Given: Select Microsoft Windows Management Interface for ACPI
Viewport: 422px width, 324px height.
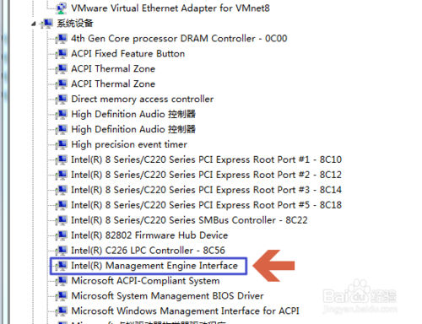Looking at the screenshot, I should point(185,311).
